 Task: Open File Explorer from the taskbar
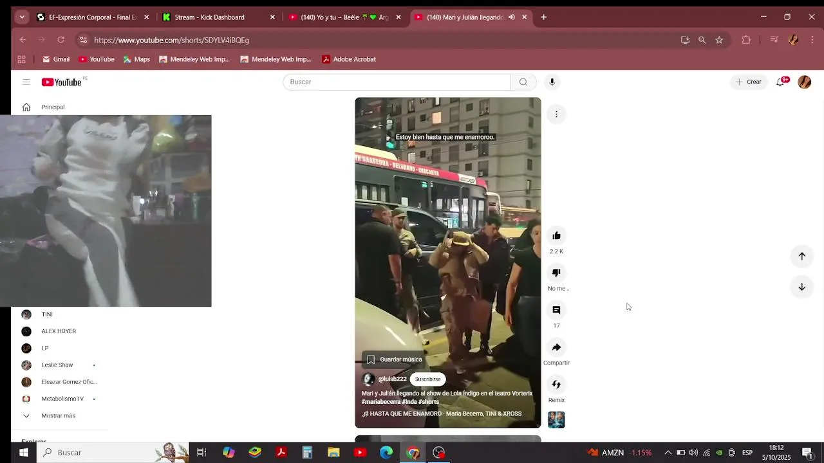pos(333,452)
